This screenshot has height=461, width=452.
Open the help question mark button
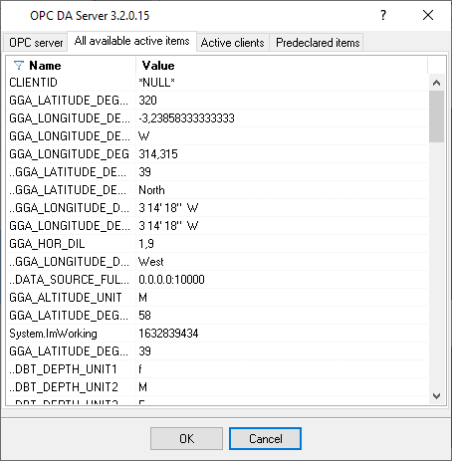[383, 15]
